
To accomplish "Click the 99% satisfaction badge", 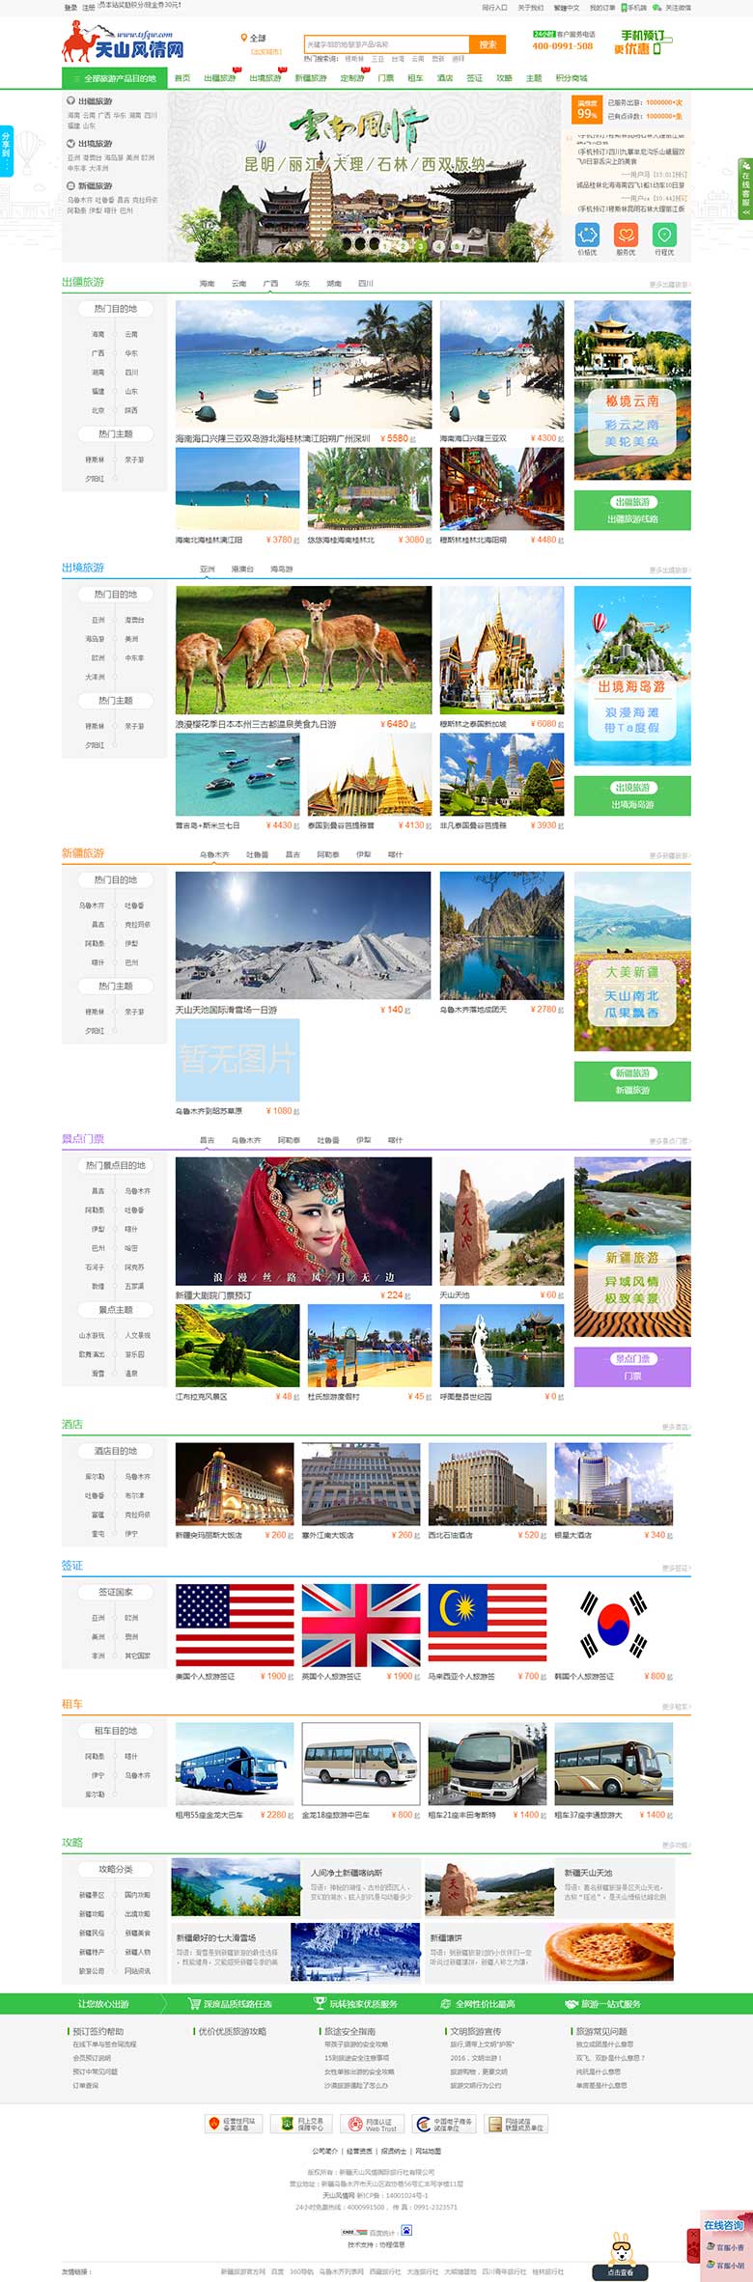I will click(587, 109).
